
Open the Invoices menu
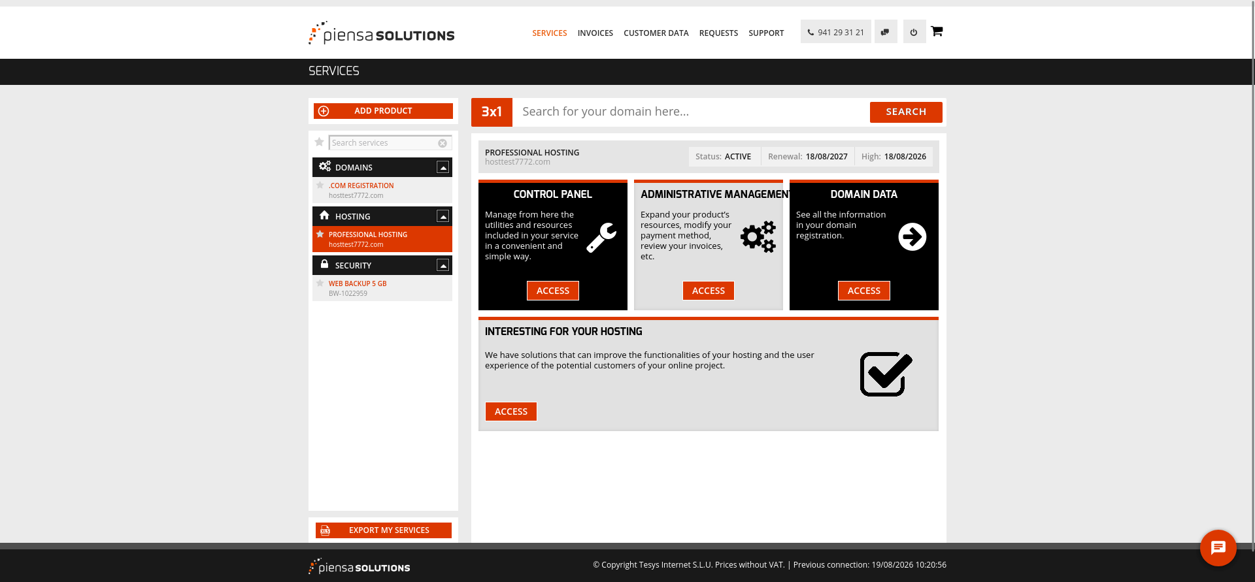pos(595,33)
